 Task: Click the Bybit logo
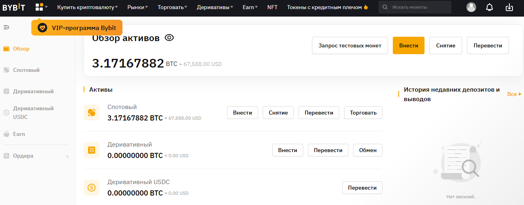click(14, 7)
